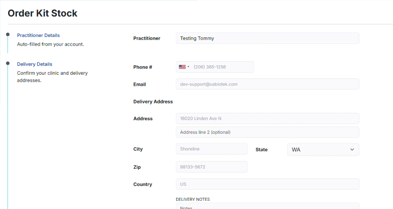Click the Email field
This screenshot has width=393, height=209.
[268, 84]
